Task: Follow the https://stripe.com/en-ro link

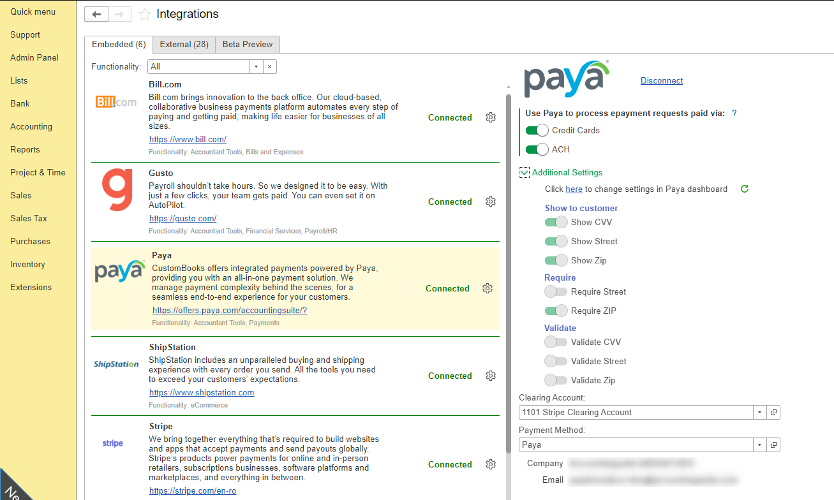Action: 193,491
